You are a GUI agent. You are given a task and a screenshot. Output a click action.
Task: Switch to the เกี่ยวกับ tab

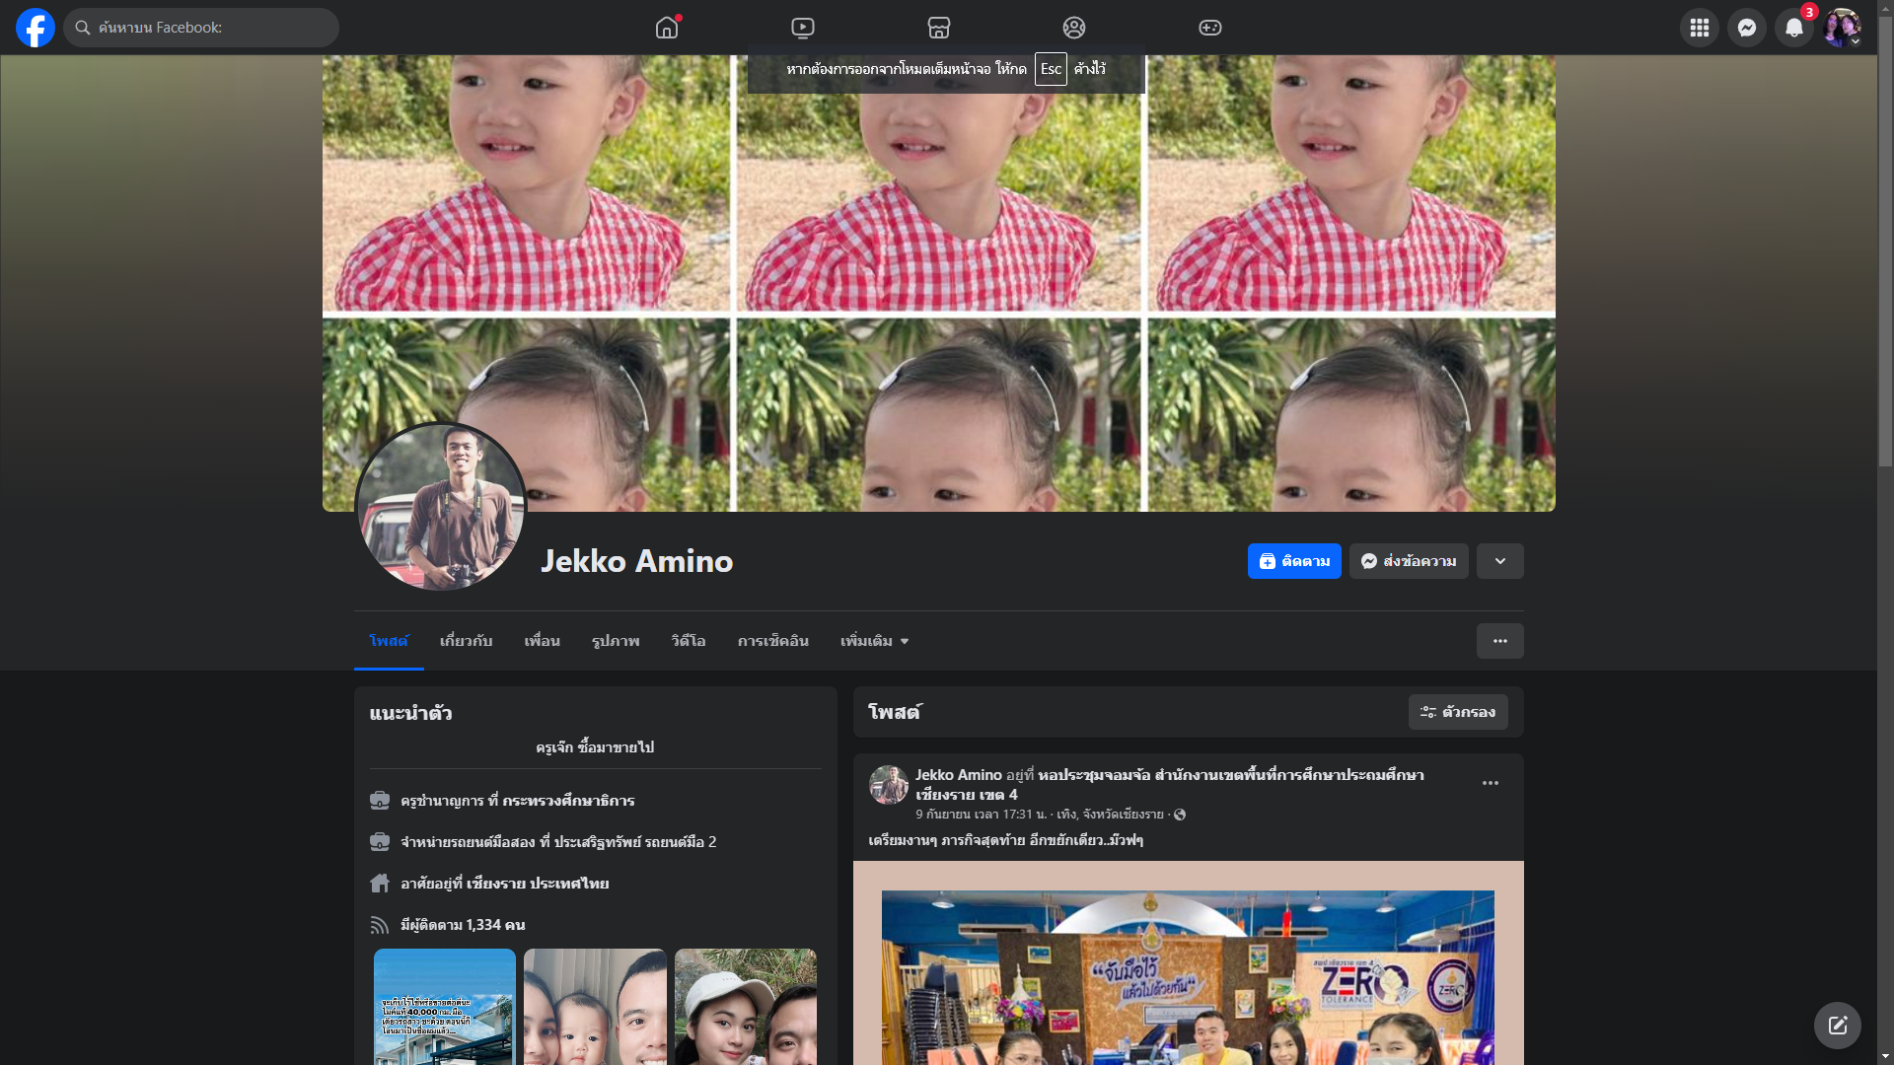coord(466,641)
